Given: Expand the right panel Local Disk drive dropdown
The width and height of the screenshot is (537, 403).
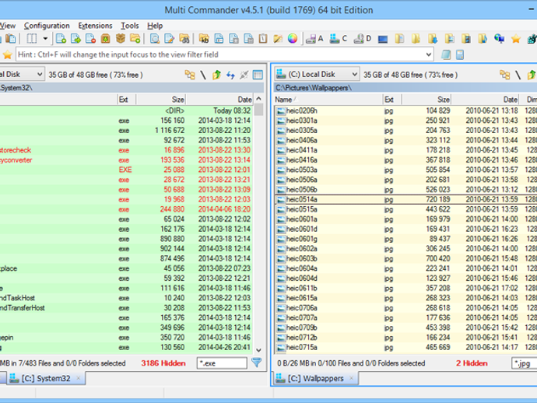Looking at the screenshot, I should pyautogui.click(x=354, y=75).
